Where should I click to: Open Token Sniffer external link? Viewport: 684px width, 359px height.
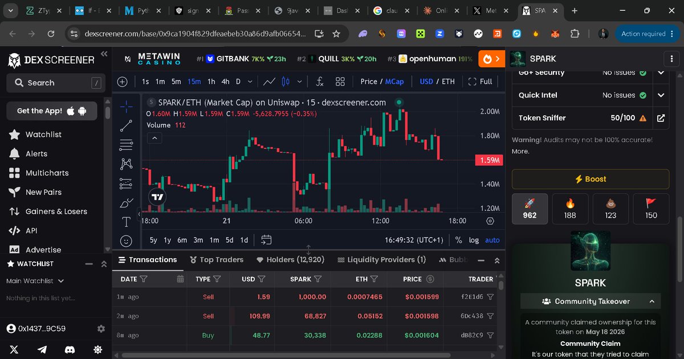[661, 118]
